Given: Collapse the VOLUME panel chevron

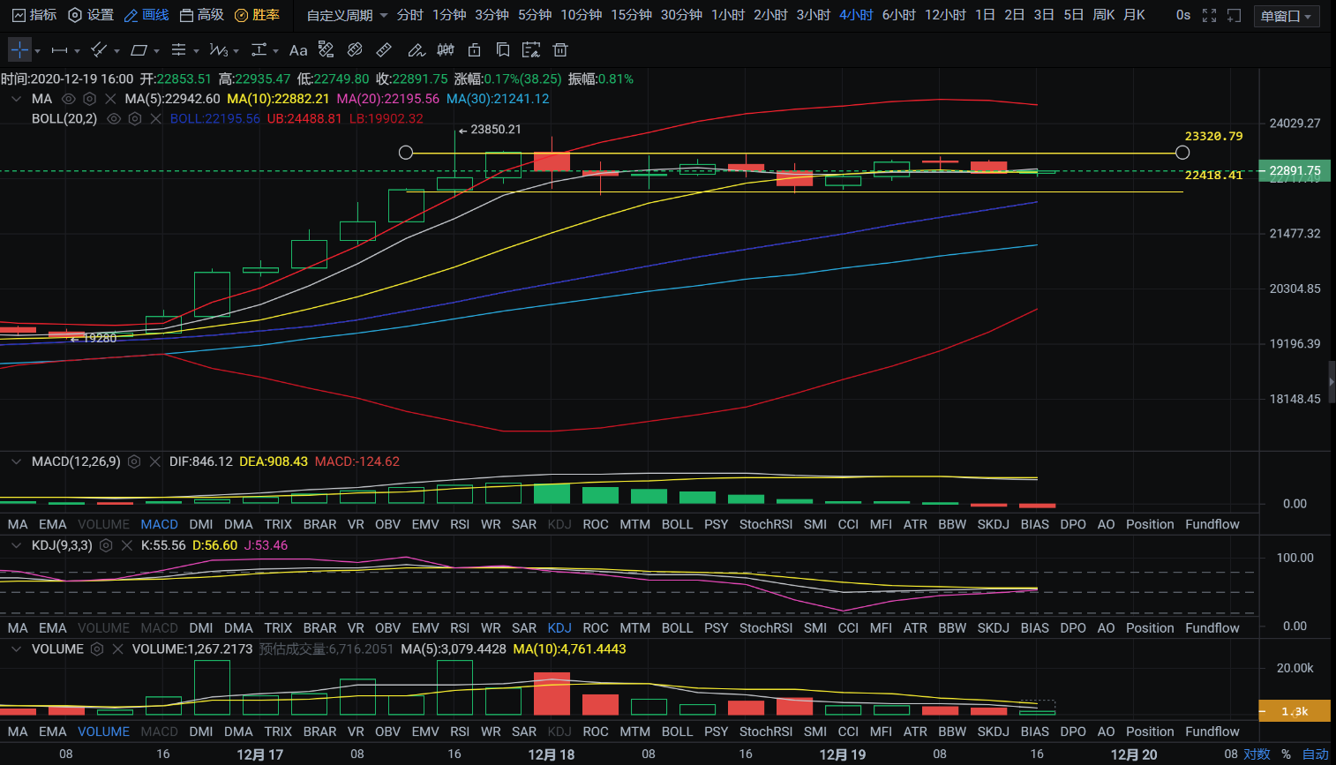Looking at the screenshot, I should click(x=16, y=649).
